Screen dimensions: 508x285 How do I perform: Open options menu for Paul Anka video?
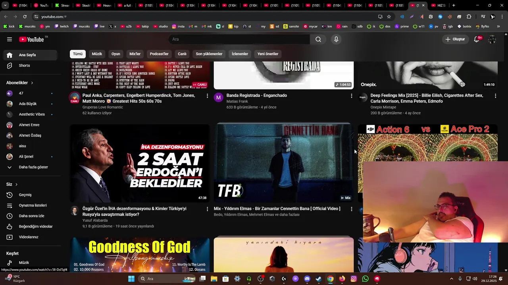click(x=207, y=96)
